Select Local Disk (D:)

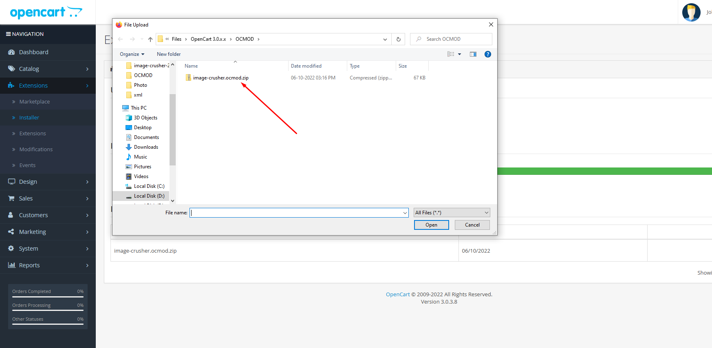point(149,196)
